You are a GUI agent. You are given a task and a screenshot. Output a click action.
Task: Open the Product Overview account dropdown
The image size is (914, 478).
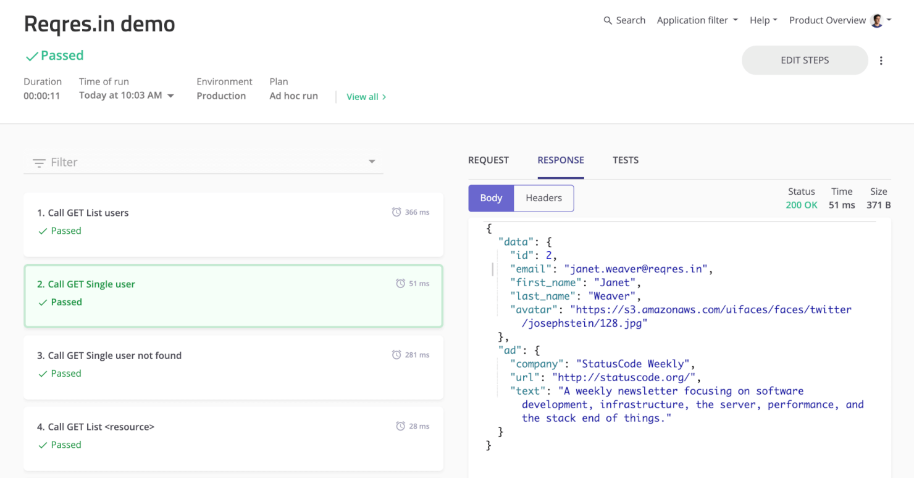[x=828, y=20]
